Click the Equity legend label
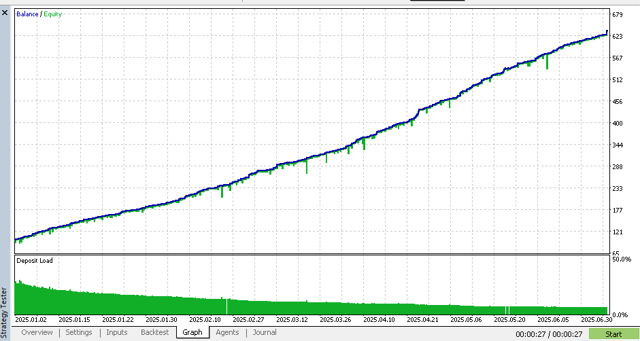This screenshot has height=341, width=640. tap(52, 14)
